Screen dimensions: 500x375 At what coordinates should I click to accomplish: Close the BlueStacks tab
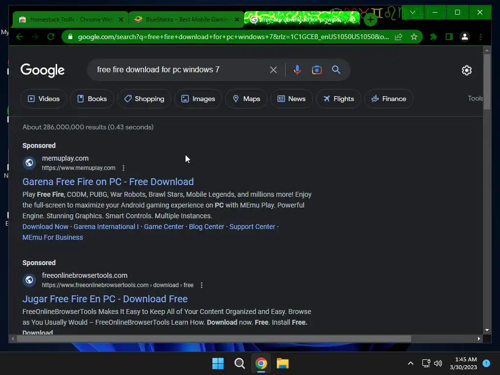click(x=237, y=20)
